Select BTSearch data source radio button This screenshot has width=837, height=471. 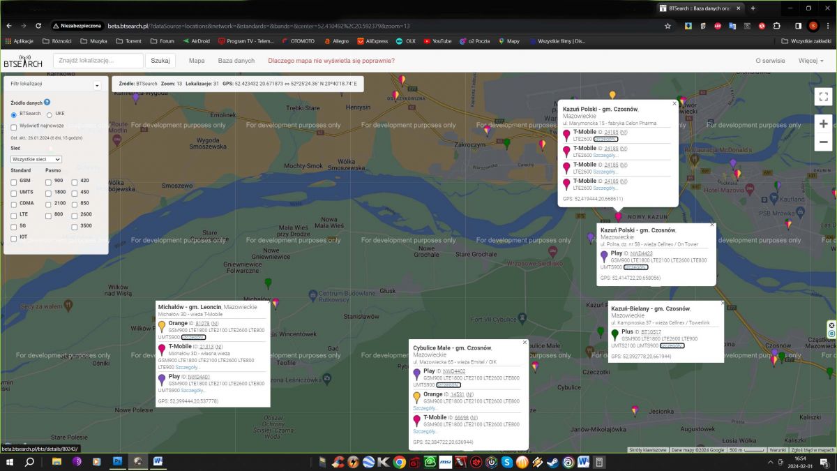[x=14, y=114]
